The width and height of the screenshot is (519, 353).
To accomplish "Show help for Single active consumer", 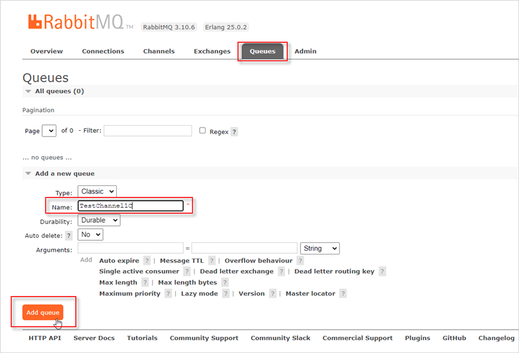I will click(187, 271).
